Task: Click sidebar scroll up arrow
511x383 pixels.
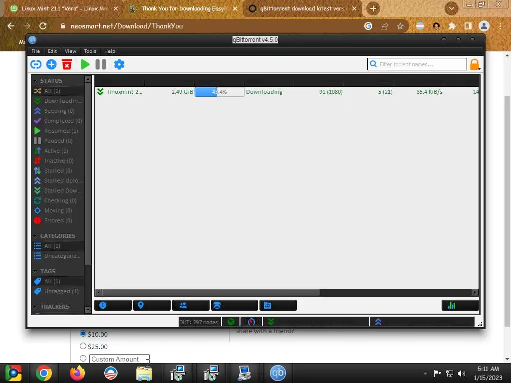Action: tap(88, 79)
